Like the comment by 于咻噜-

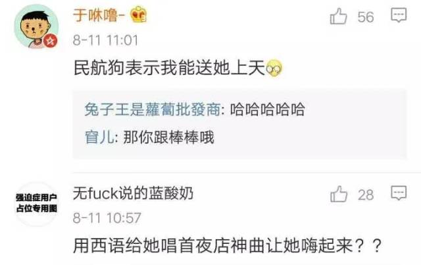coord(338,16)
